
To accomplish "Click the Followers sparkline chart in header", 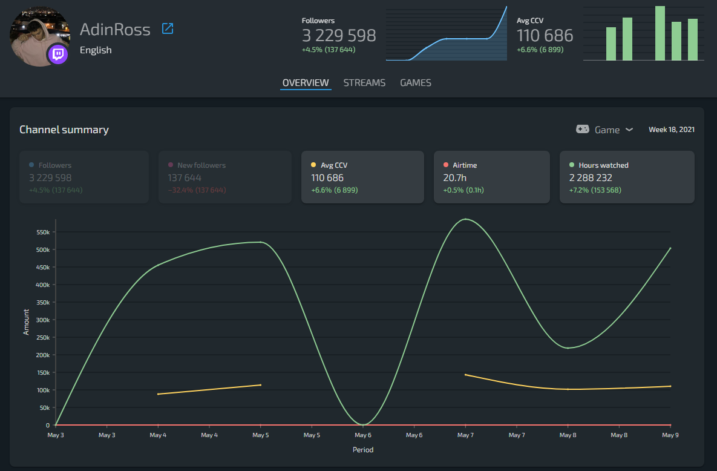I will point(447,33).
